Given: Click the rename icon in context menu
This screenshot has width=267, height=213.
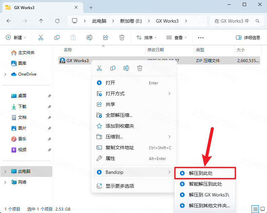Looking at the screenshot, I should pyautogui.click(x=126, y=68).
